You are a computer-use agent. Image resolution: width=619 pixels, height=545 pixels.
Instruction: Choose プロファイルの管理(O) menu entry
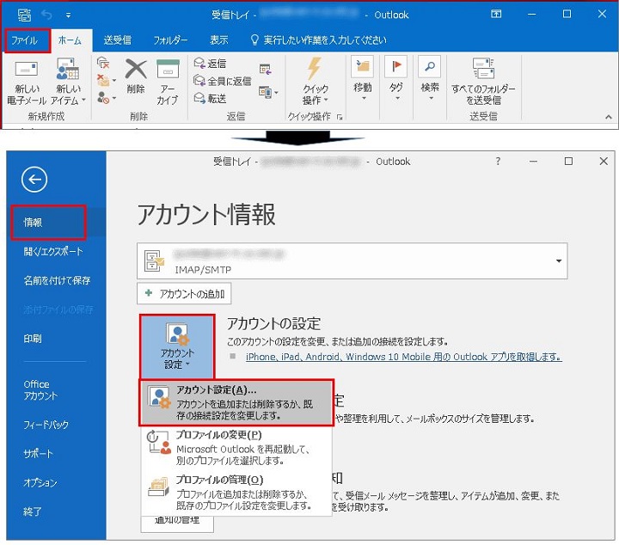tap(236, 493)
